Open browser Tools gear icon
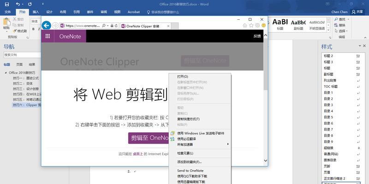 [257, 25]
